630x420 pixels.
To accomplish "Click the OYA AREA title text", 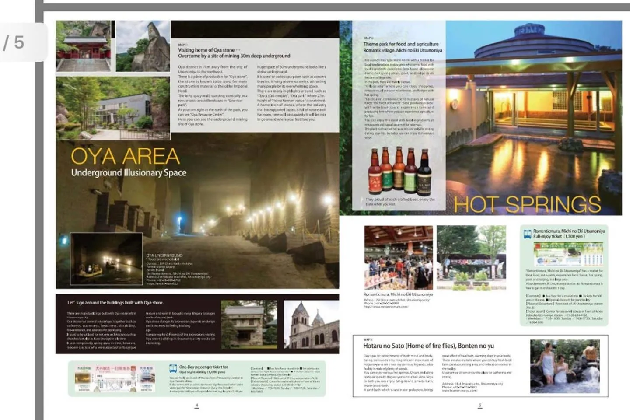I will [x=125, y=156].
